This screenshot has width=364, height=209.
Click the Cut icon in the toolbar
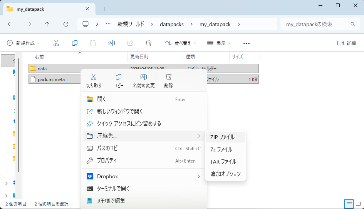pos(56,43)
